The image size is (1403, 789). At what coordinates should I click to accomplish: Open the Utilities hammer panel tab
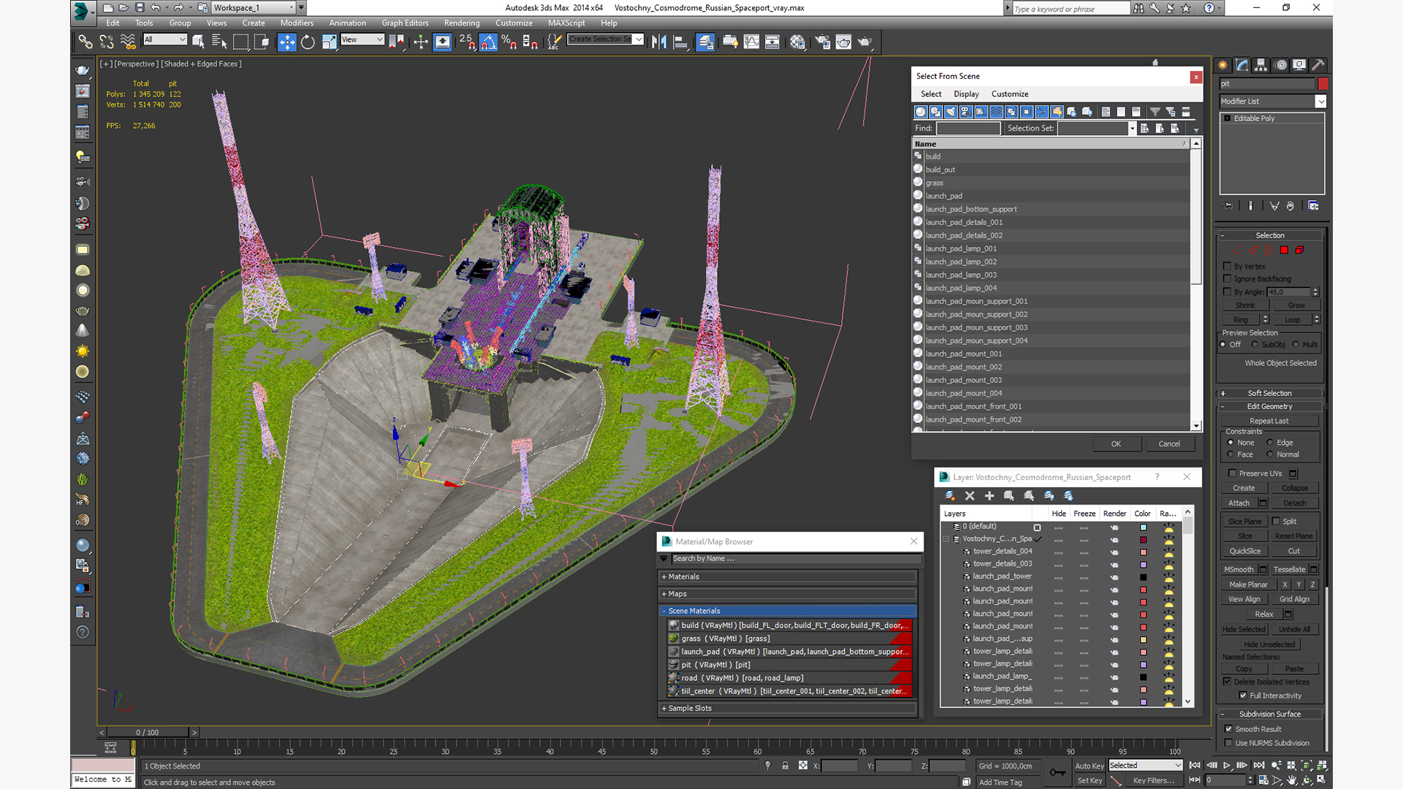coord(1318,65)
